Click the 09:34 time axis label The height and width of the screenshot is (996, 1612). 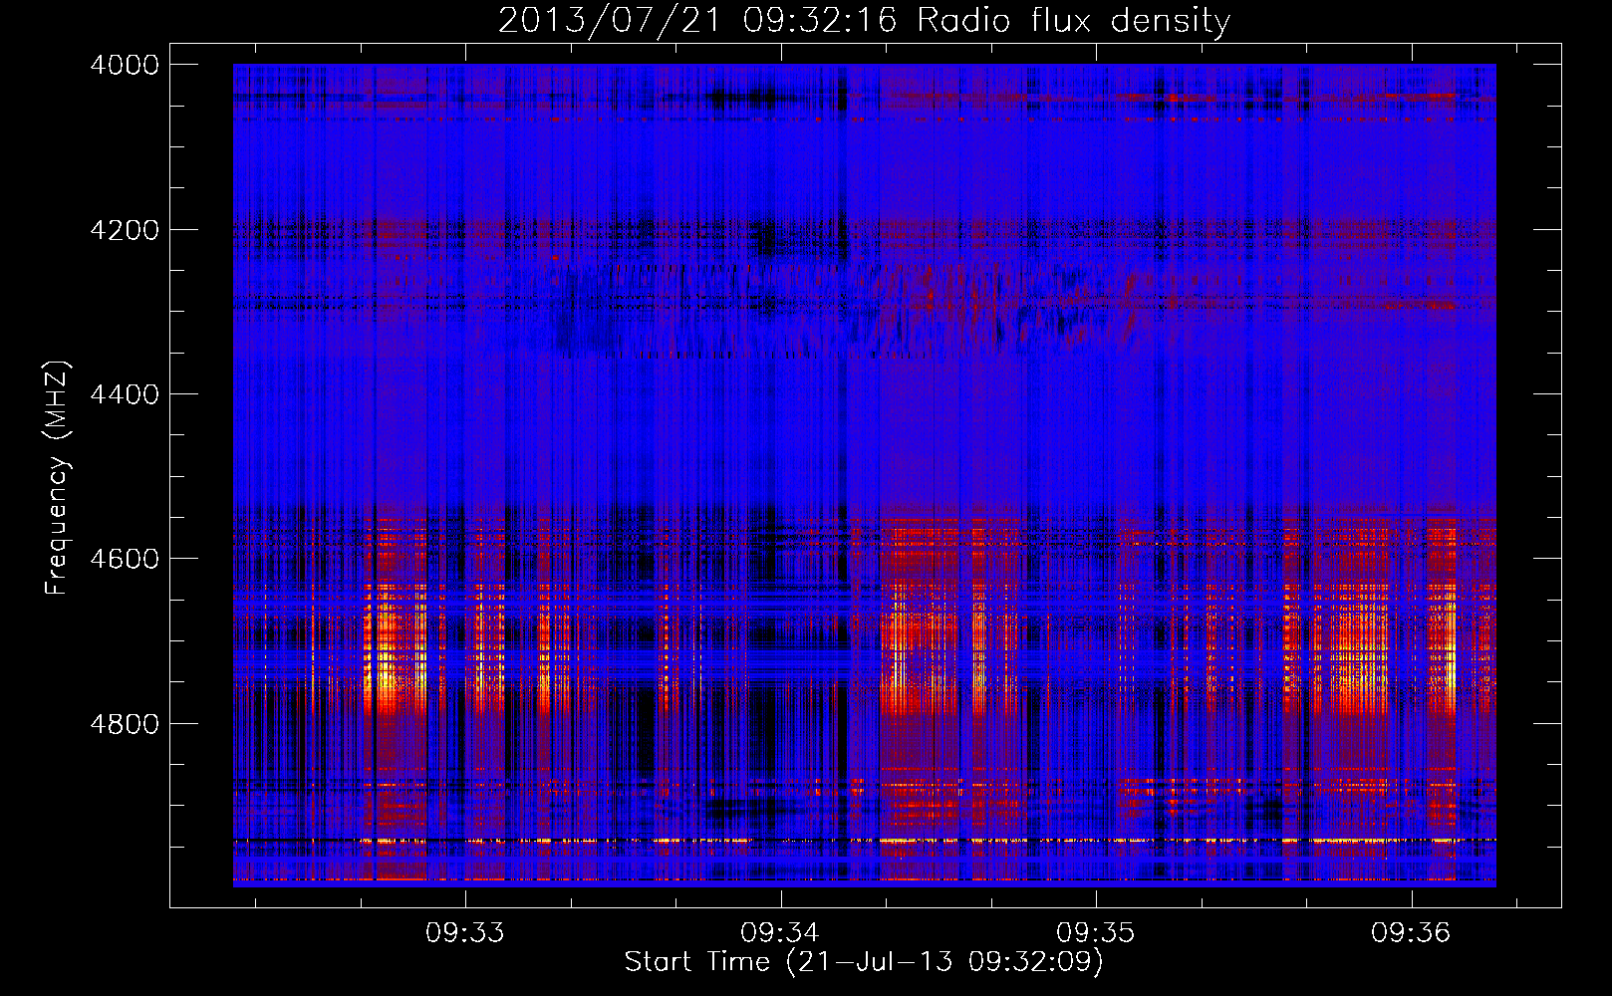pyautogui.click(x=779, y=933)
